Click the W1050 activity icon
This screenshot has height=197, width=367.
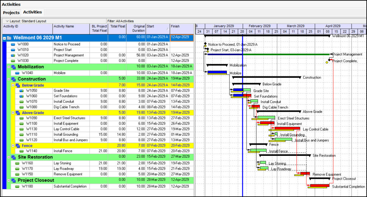point(22,91)
